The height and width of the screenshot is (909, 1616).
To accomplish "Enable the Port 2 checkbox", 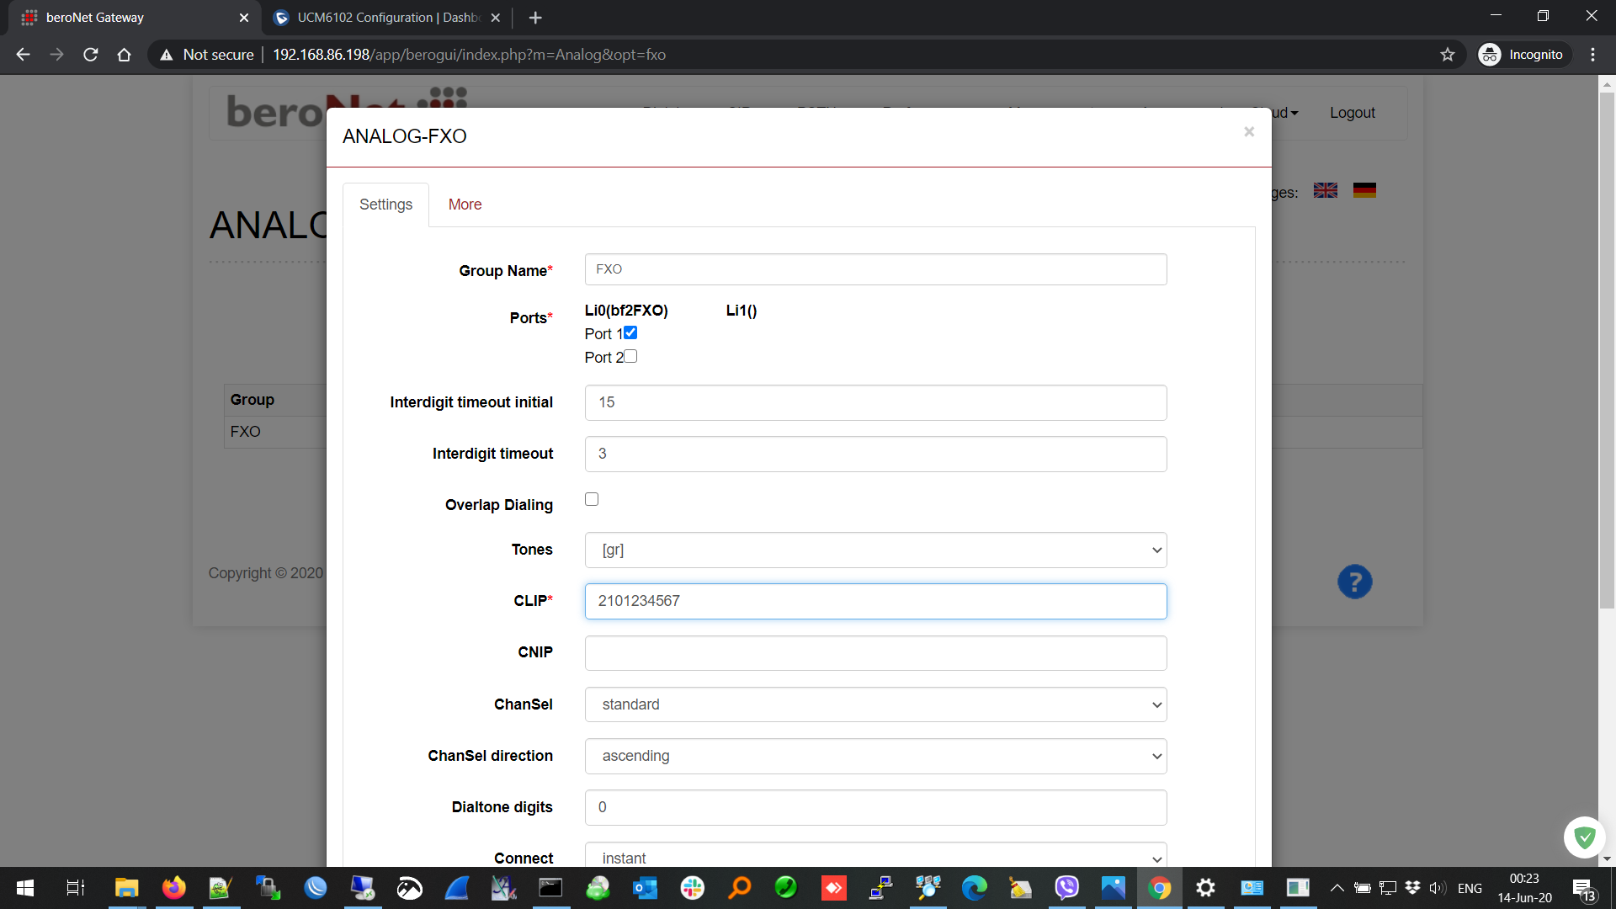I will [630, 356].
